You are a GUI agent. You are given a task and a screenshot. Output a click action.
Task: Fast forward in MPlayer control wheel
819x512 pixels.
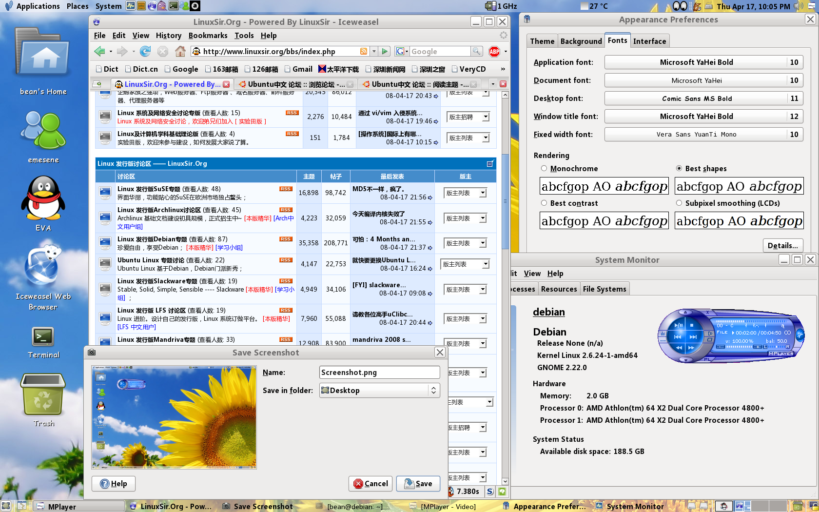pyautogui.click(x=691, y=348)
